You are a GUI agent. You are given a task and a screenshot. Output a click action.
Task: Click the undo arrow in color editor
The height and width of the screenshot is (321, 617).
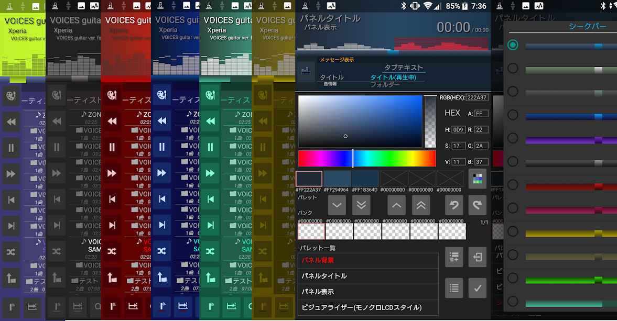point(454,205)
